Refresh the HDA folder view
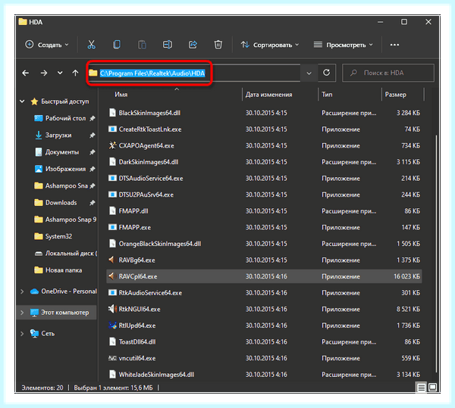Screen dimensions: 455x408 point(326,73)
